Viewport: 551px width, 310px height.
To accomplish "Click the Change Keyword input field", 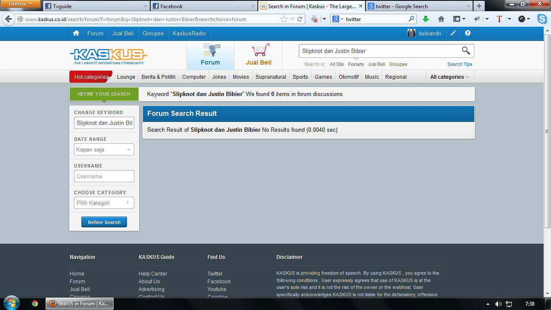I will click(x=104, y=123).
